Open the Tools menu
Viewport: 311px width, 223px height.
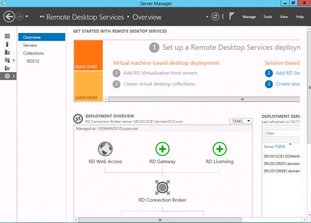(x=268, y=17)
